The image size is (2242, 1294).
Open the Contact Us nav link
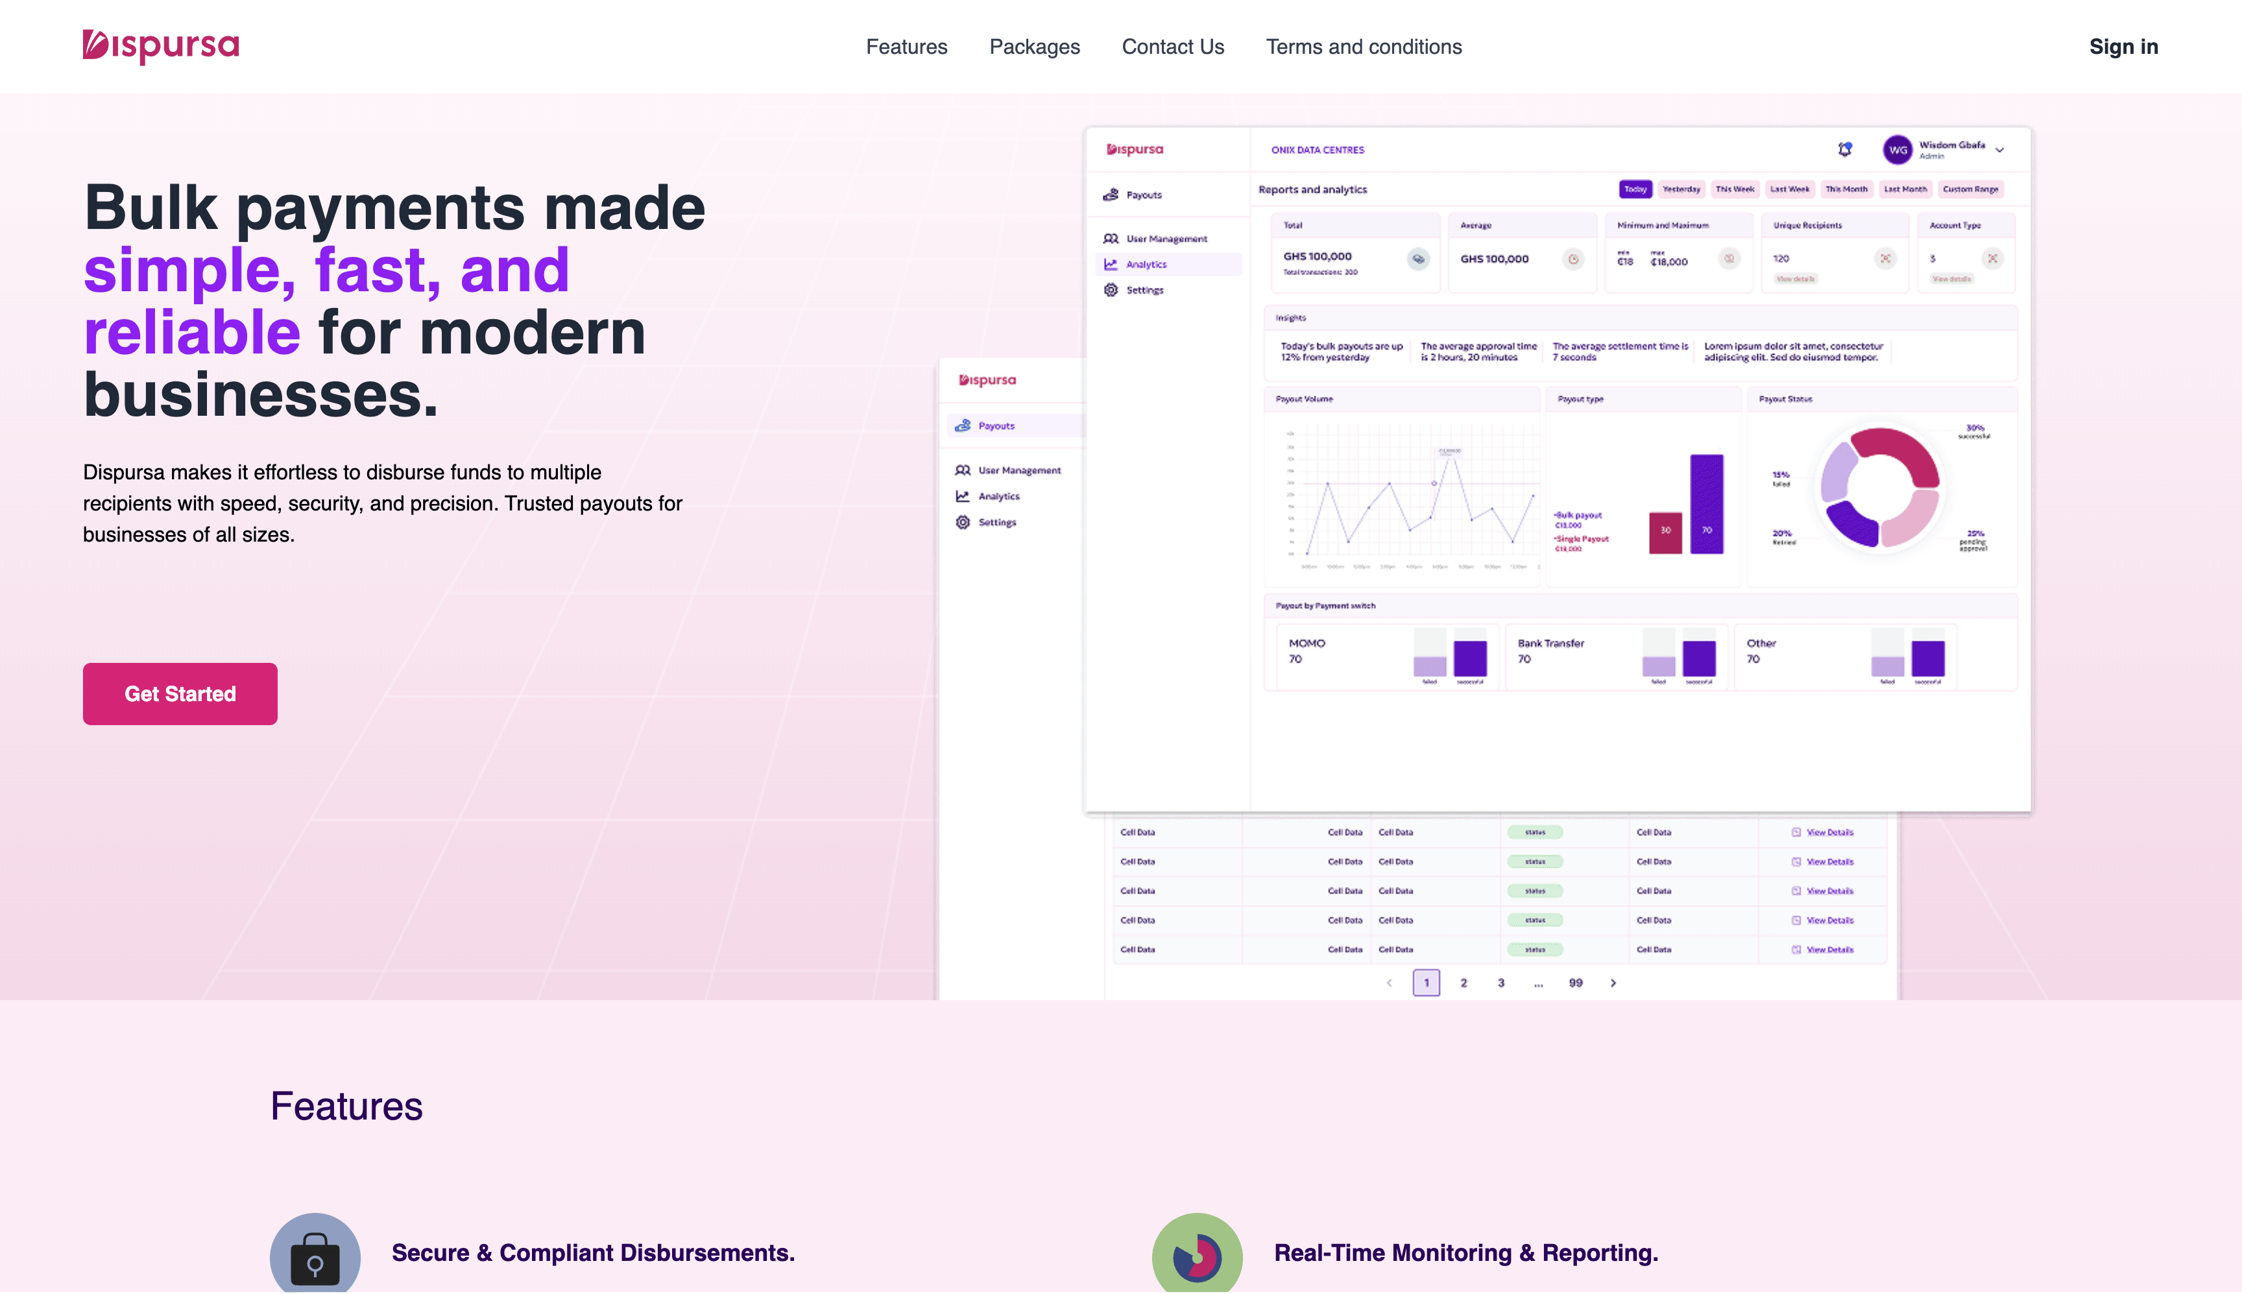click(x=1172, y=47)
